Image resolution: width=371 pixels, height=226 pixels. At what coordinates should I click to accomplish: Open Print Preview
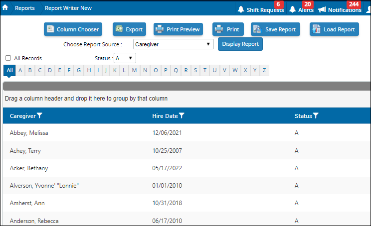(178, 29)
